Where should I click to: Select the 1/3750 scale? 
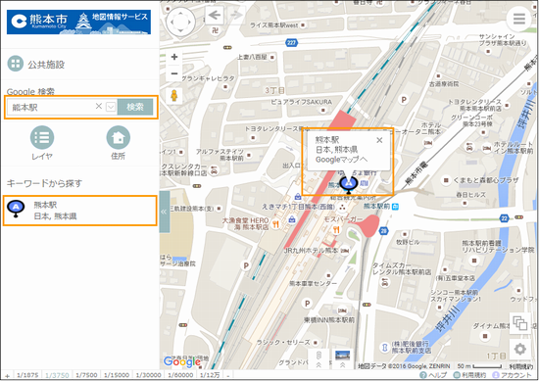click(x=57, y=375)
